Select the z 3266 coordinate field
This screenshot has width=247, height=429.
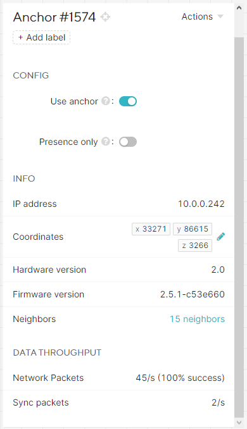pos(195,246)
